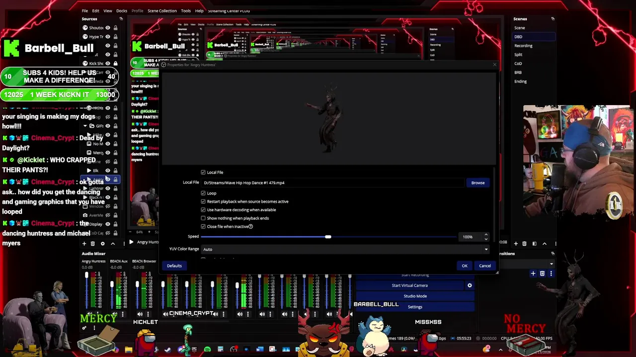Click Start Virtual Camera button

(409, 286)
